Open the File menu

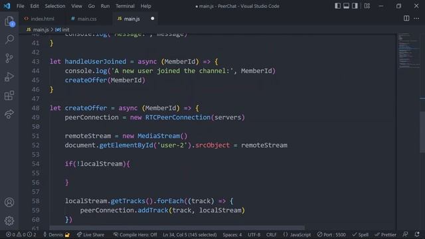(21, 6)
